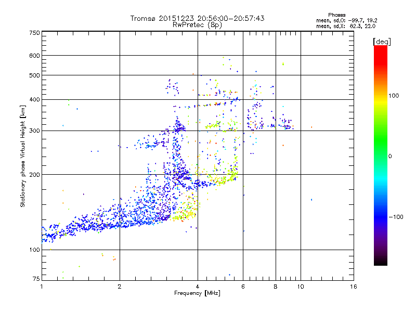The height and width of the screenshot is (312, 416).
Task: Click the x-axis label '8'
Action: click(x=276, y=287)
